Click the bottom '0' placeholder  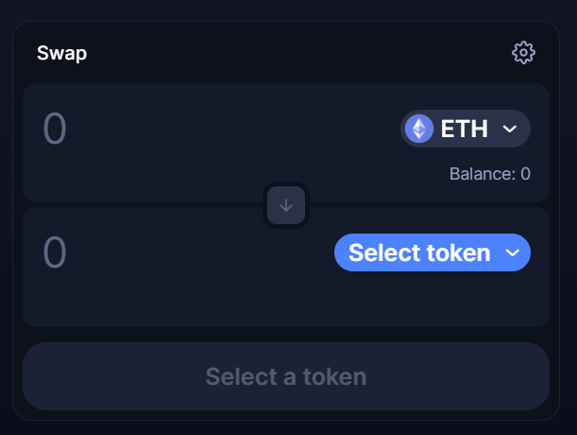pyautogui.click(x=55, y=252)
